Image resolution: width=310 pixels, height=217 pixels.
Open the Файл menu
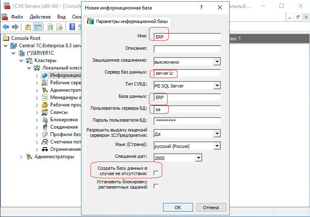coord(17,17)
